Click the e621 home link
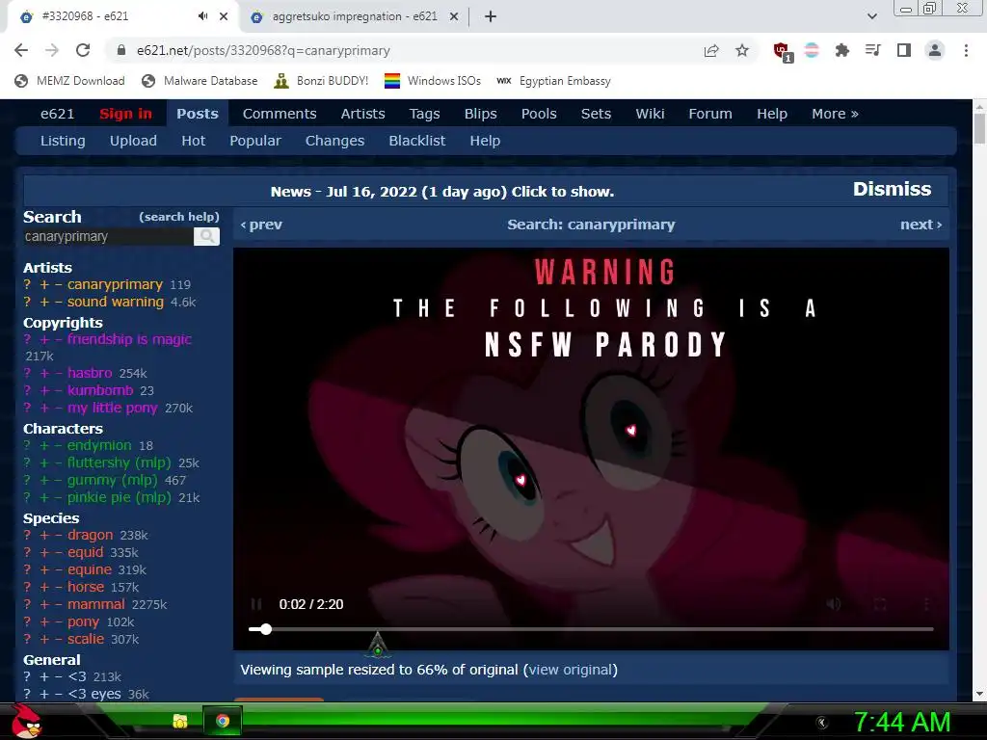 pos(57,114)
